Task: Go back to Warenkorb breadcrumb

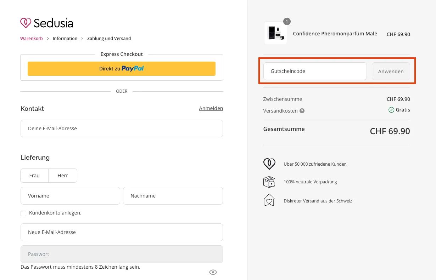Action: click(31, 39)
